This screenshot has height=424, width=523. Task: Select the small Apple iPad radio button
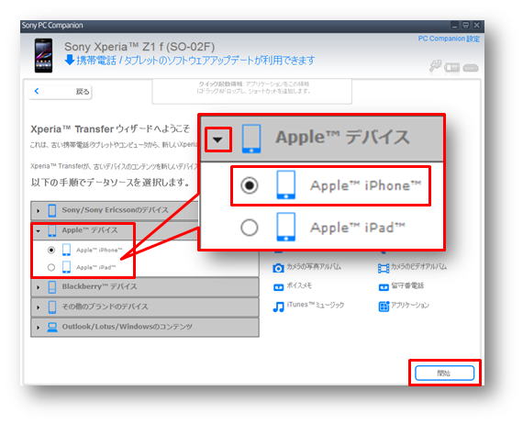coord(51,267)
